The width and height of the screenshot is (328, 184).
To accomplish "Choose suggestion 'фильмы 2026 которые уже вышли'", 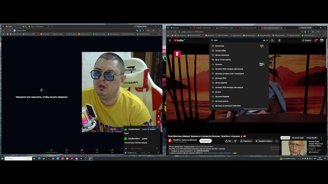I will click(239, 69).
